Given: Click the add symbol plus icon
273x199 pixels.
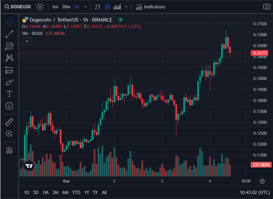Looking at the screenshot, I should coord(40,7).
